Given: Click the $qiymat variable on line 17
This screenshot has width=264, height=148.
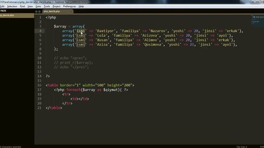Looking at the screenshot, I should click(x=111, y=90).
